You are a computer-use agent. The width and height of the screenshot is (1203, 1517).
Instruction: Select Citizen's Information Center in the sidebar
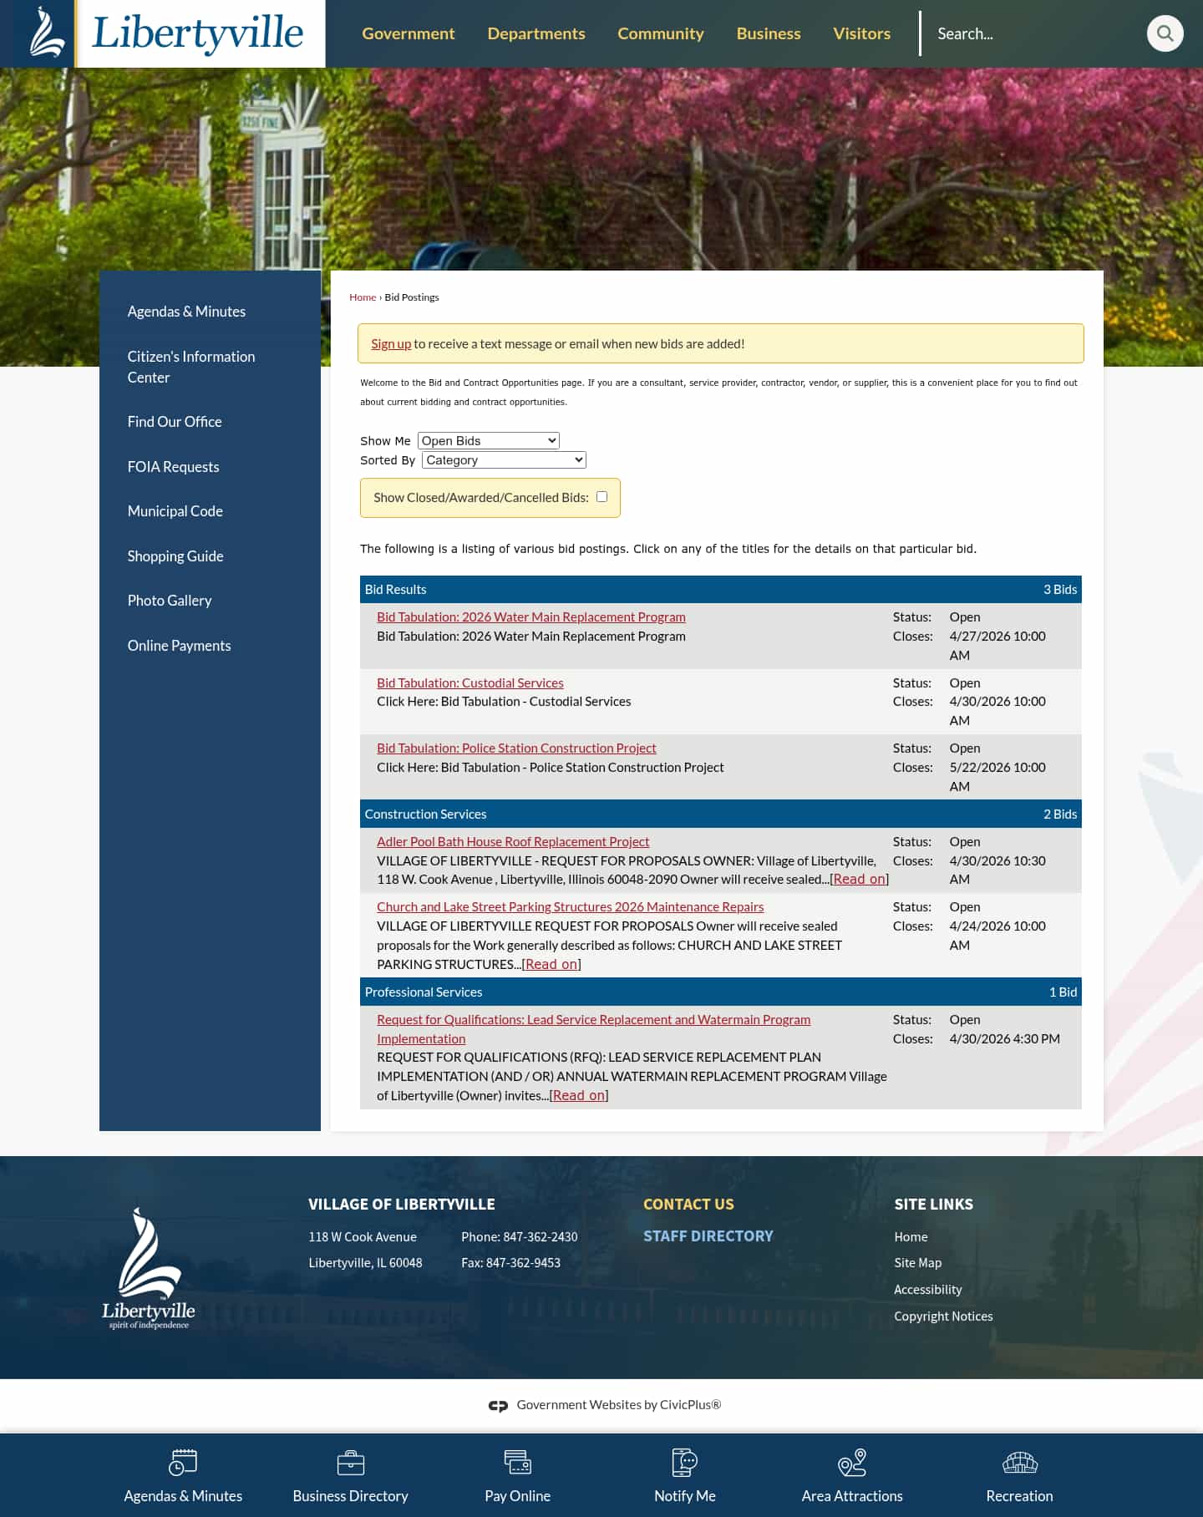(191, 367)
